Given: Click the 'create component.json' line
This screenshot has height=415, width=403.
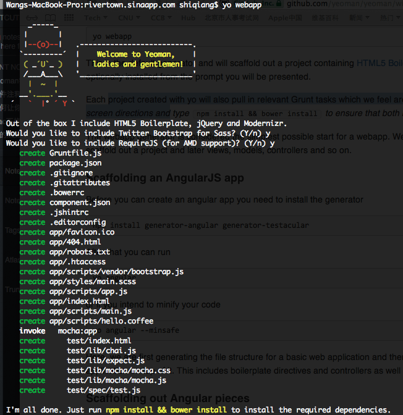Looking at the screenshot, I should click(65, 203).
